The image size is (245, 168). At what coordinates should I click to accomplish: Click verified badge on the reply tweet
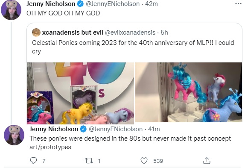(x=83, y=129)
